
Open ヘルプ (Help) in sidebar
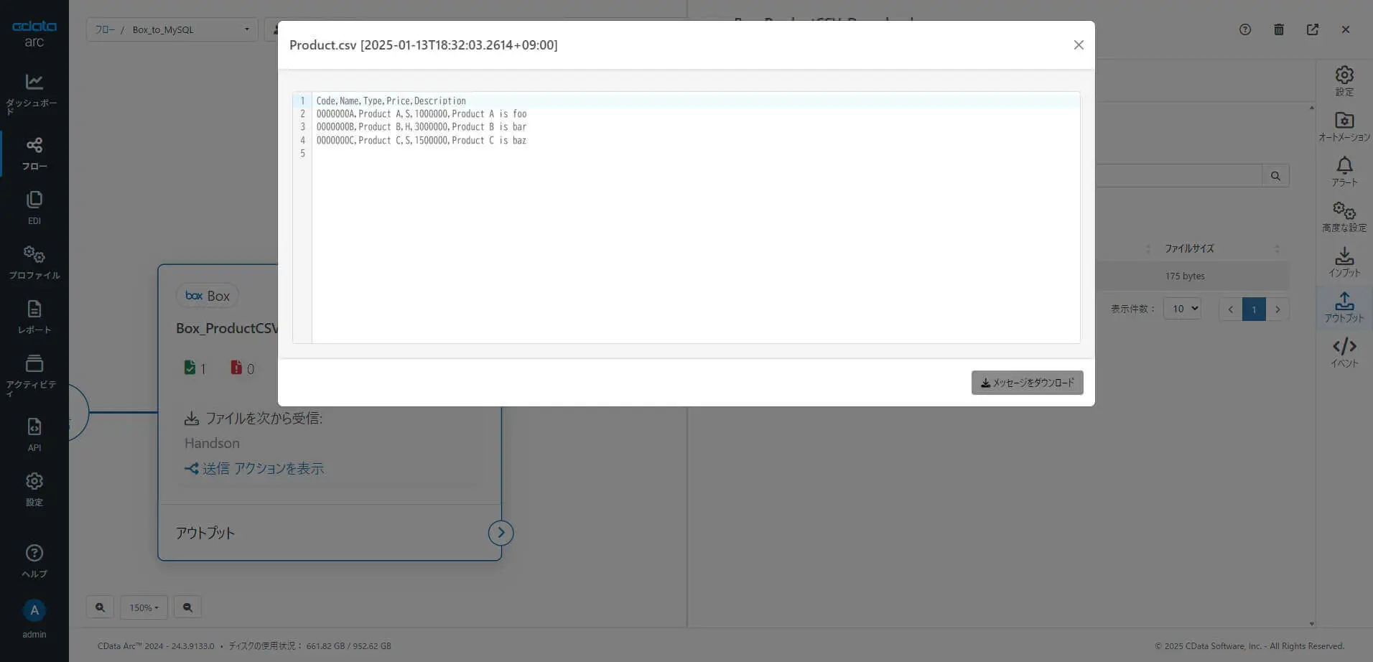(34, 561)
